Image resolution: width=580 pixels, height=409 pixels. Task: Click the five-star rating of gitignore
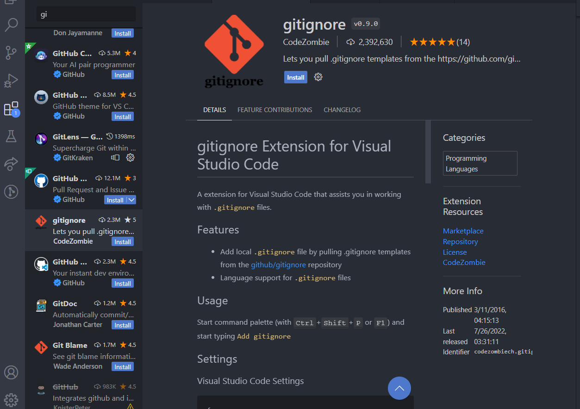433,42
